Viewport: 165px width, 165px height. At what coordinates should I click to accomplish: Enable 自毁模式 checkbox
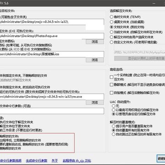pyautogui.click(x=112, y=93)
